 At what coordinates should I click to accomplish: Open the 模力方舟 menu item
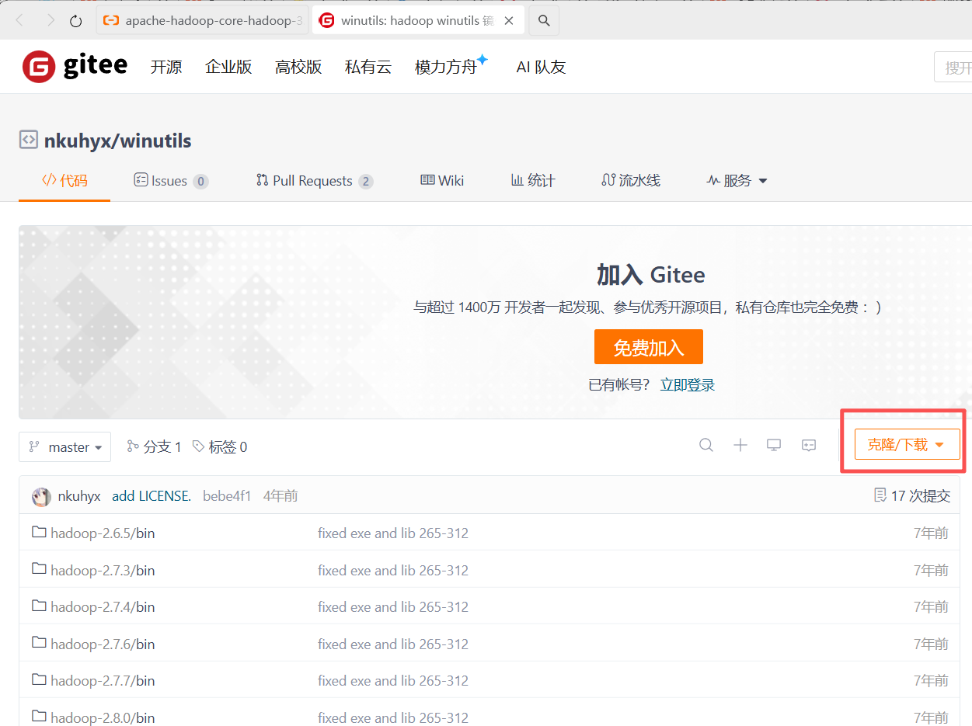pyautogui.click(x=451, y=66)
